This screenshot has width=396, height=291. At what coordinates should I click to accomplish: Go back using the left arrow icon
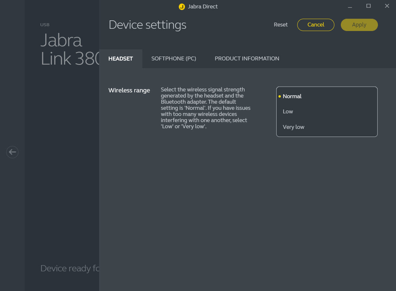12,152
